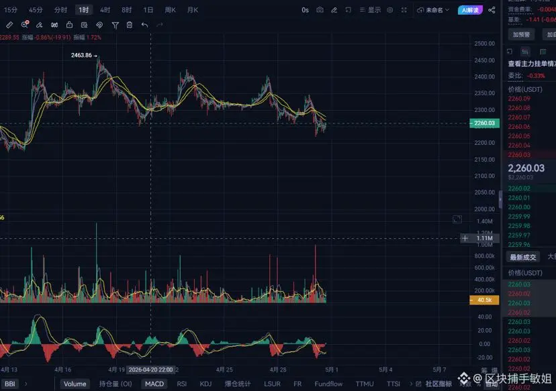Screen dimensions: 556x391
Task: Toggle the KDJ indicator
Action: (x=205, y=384)
